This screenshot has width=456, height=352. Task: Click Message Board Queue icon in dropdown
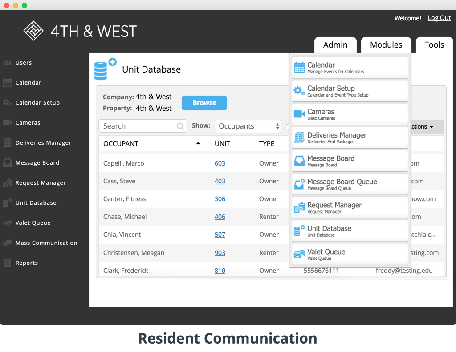(299, 185)
